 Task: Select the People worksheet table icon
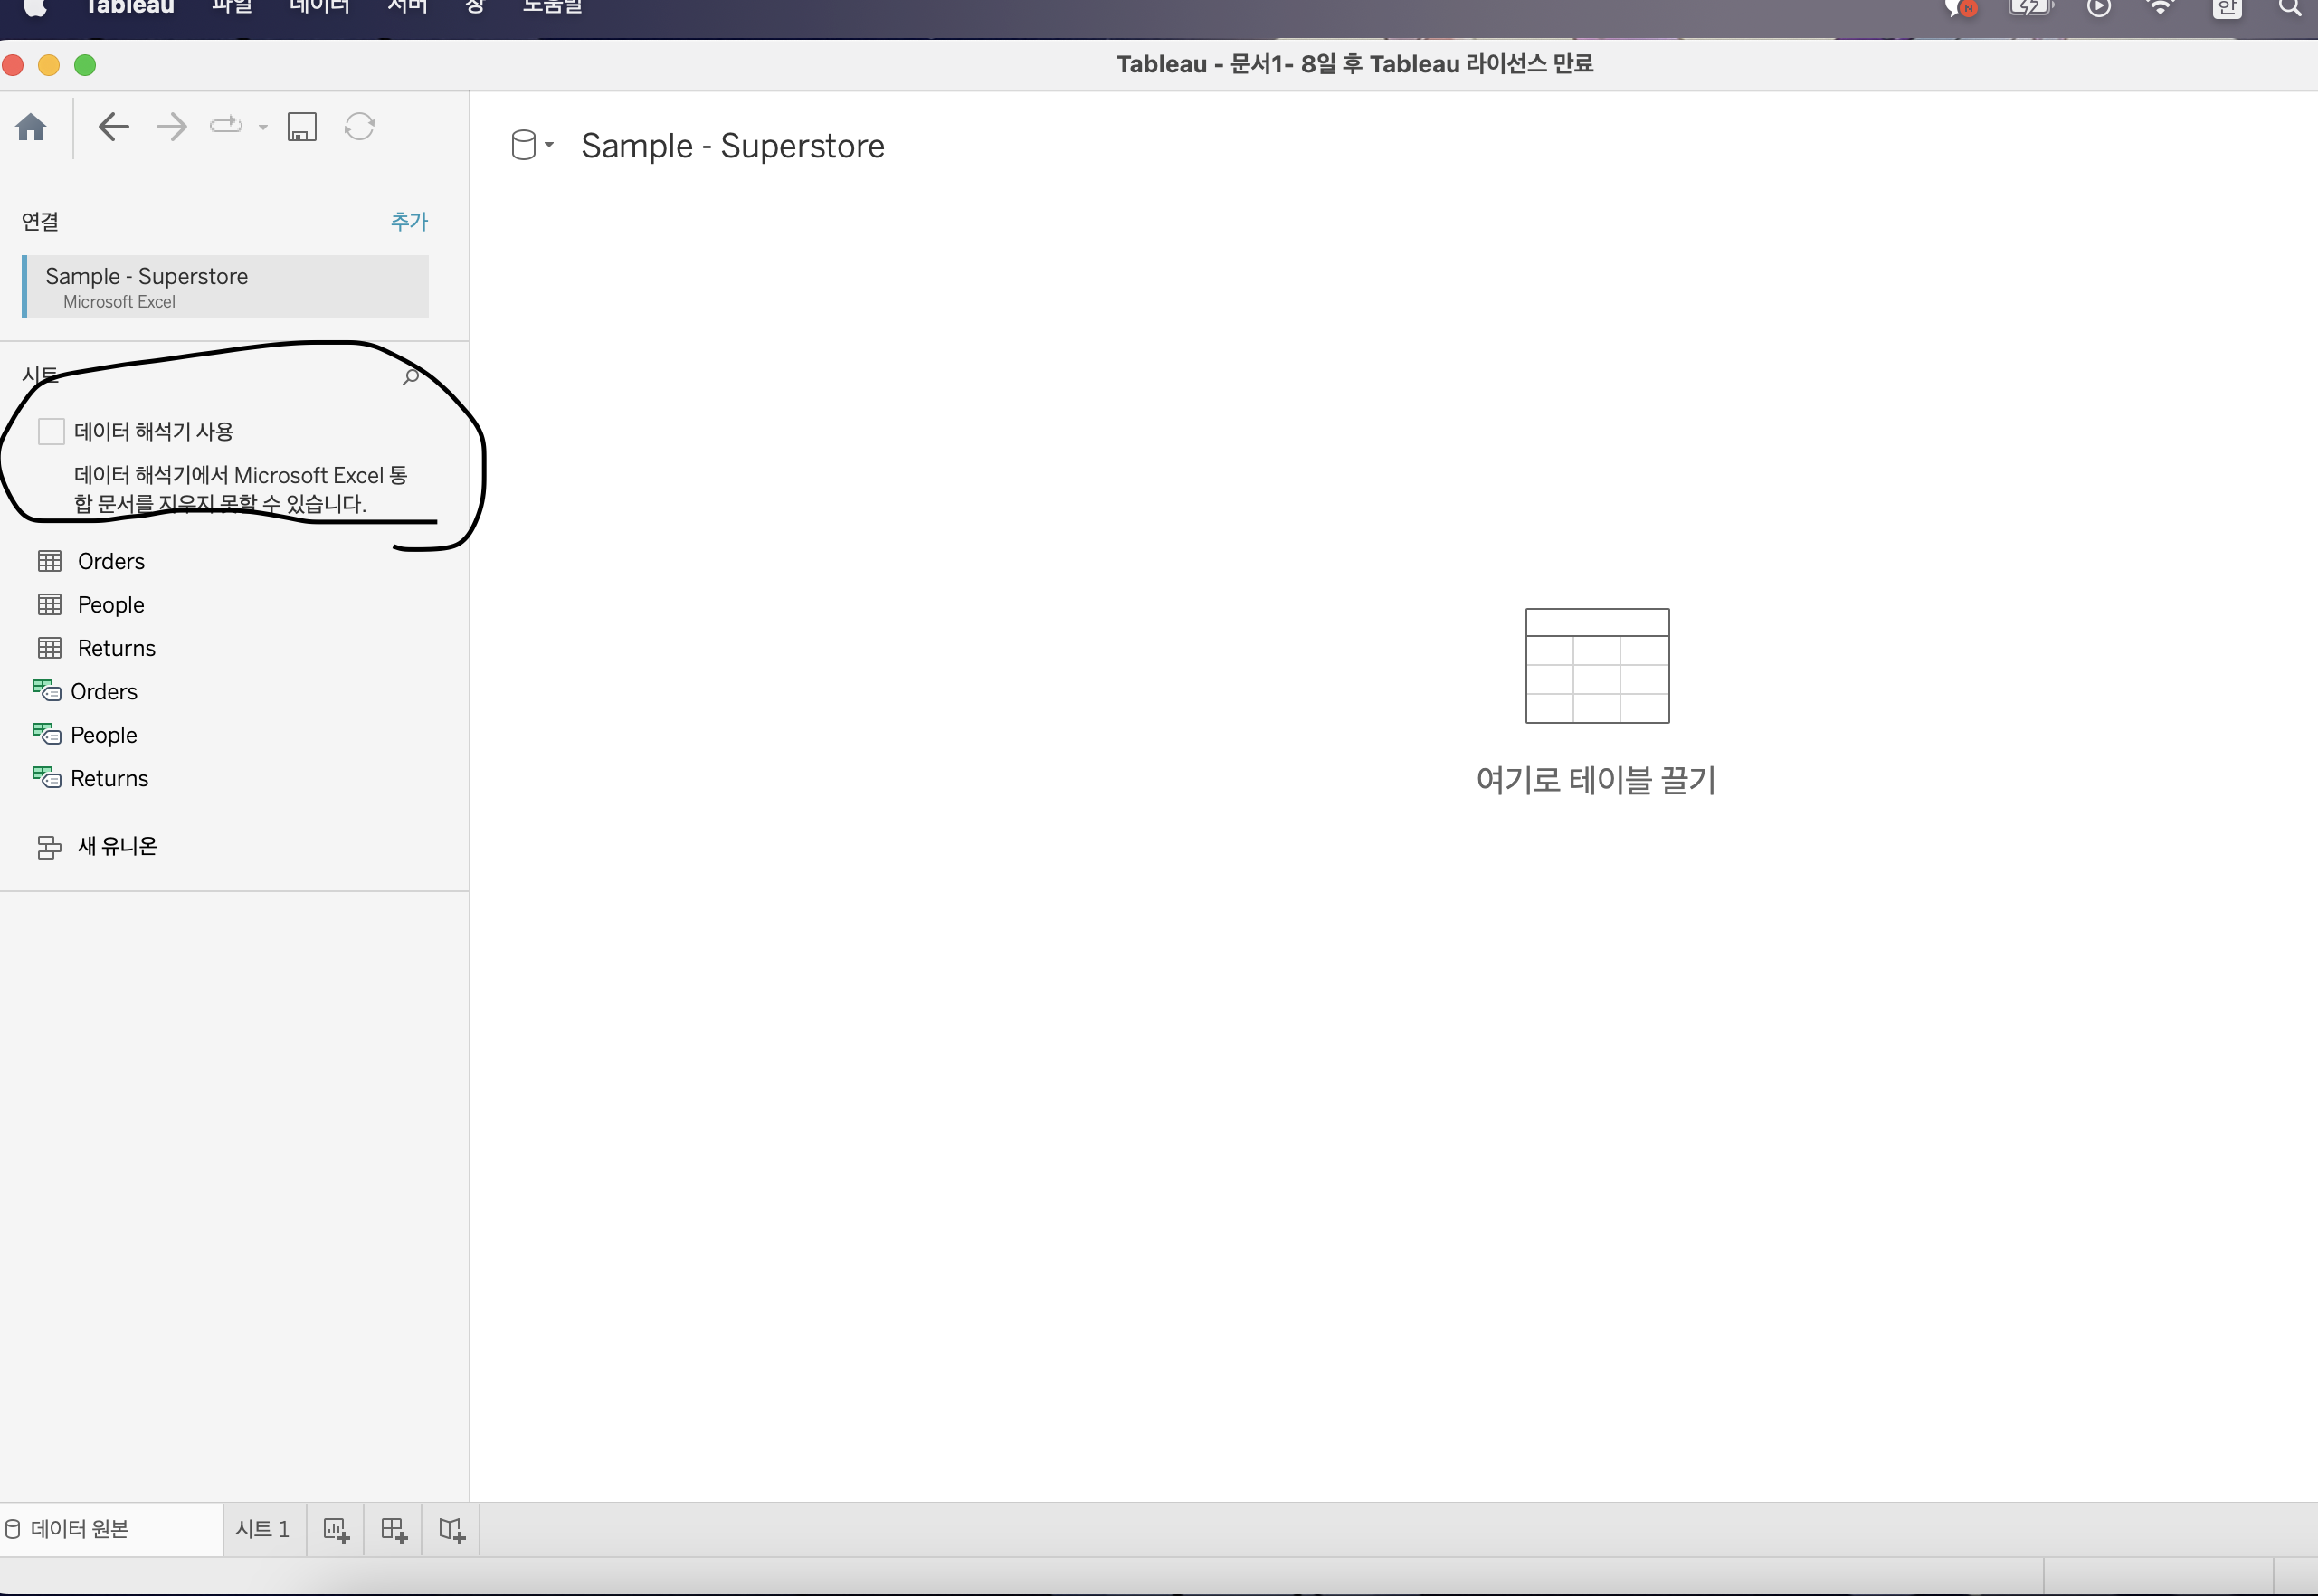click(x=50, y=605)
